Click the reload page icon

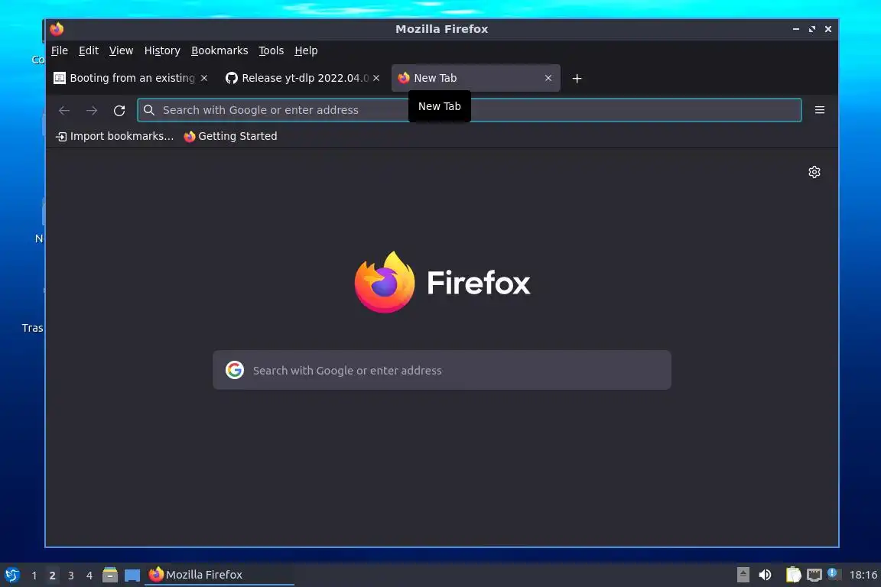tap(119, 111)
